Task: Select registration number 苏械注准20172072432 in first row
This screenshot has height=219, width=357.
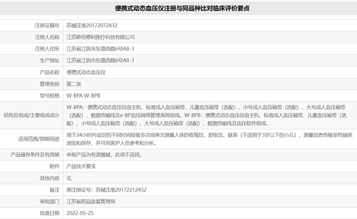Action: [x=92, y=25]
